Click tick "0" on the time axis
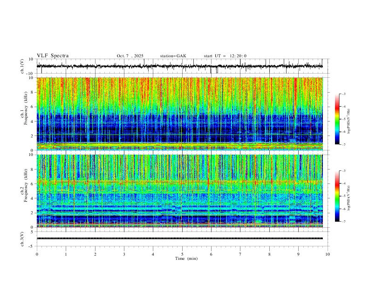The width and height of the screenshot is (369, 285). click(37, 254)
